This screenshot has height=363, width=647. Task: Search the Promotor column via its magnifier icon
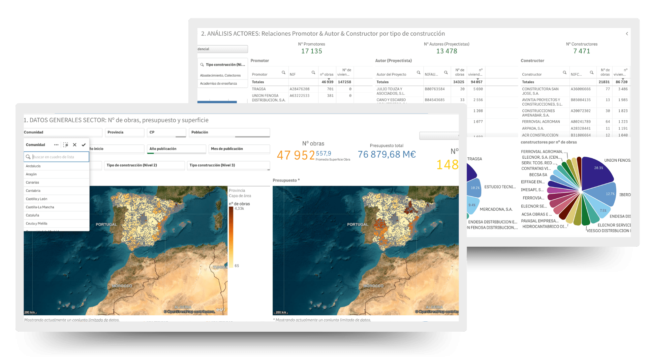point(284,73)
